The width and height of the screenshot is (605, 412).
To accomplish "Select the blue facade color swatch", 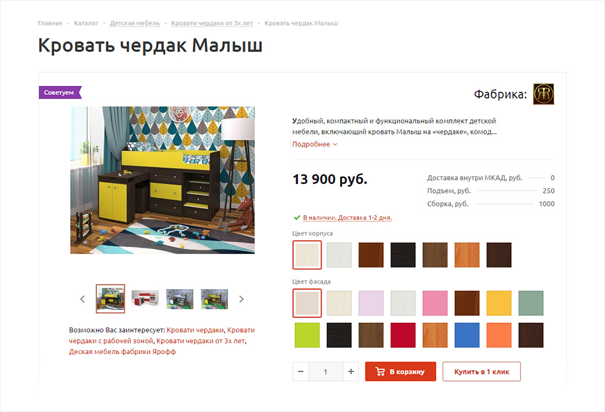I will (x=467, y=335).
